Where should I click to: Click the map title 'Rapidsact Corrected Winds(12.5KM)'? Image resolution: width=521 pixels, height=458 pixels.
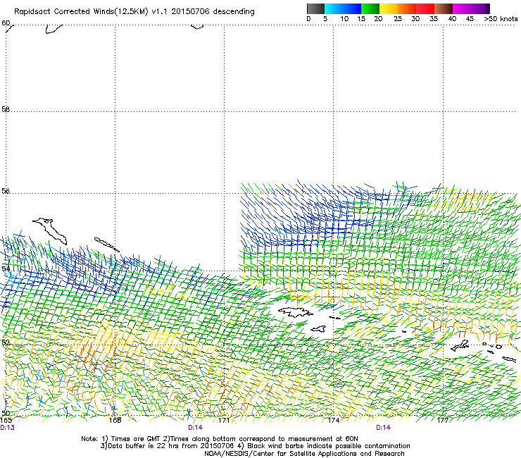click(81, 12)
